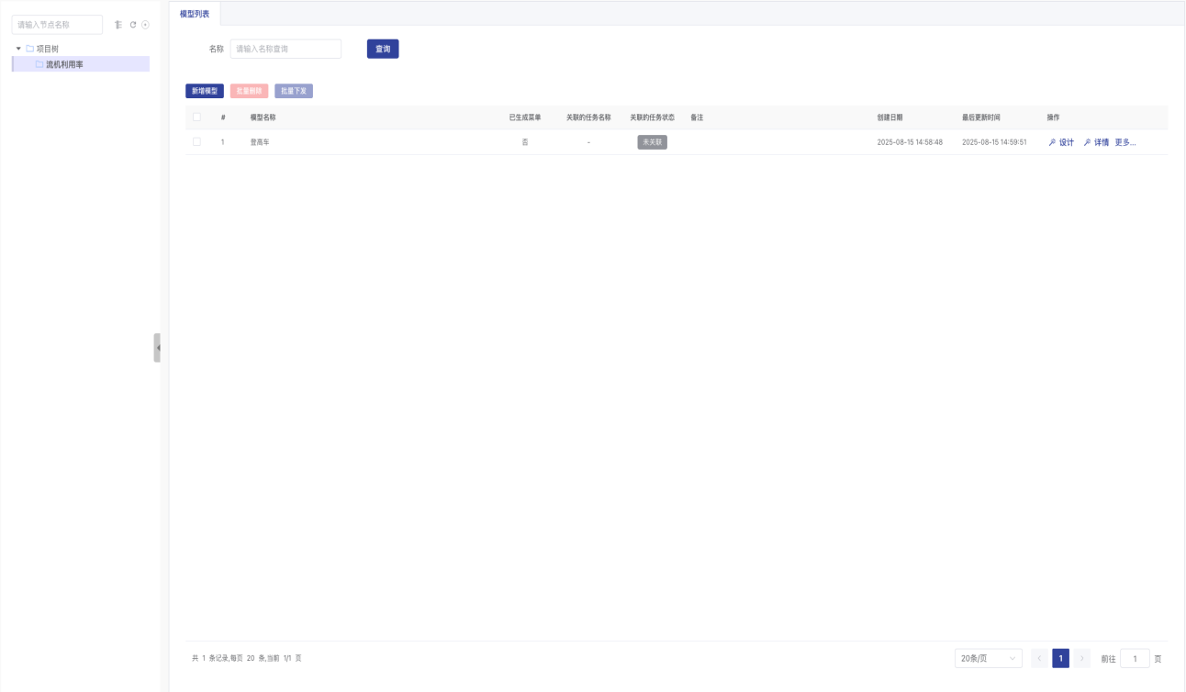Go to the next page arrow
This screenshot has width=1186, height=692.
tap(1081, 658)
